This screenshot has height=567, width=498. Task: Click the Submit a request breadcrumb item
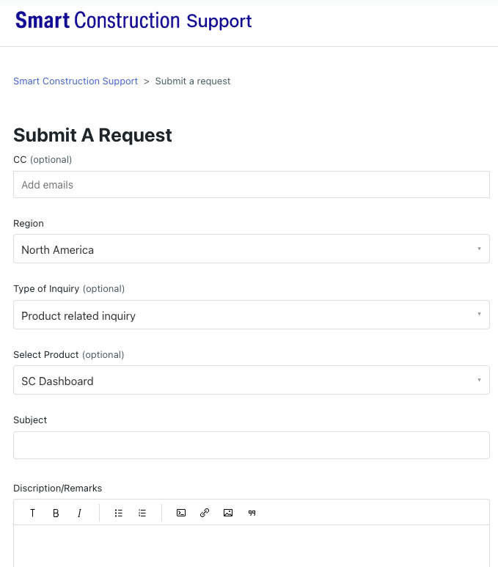click(x=193, y=81)
